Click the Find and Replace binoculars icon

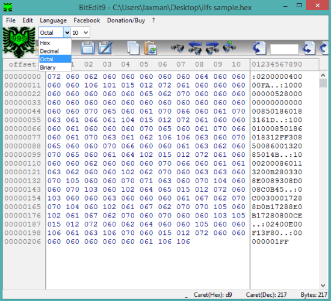pyautogui.click(x=229, y=47)
